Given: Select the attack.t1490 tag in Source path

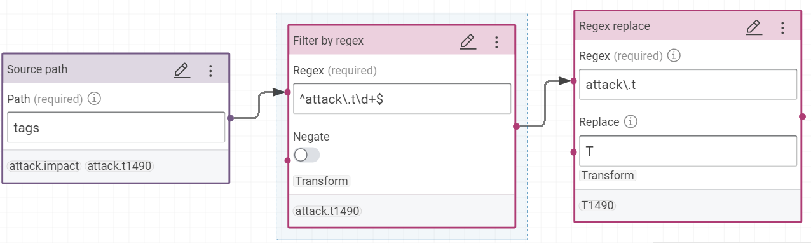Looking at the screenshot, I should pos(119,166).
